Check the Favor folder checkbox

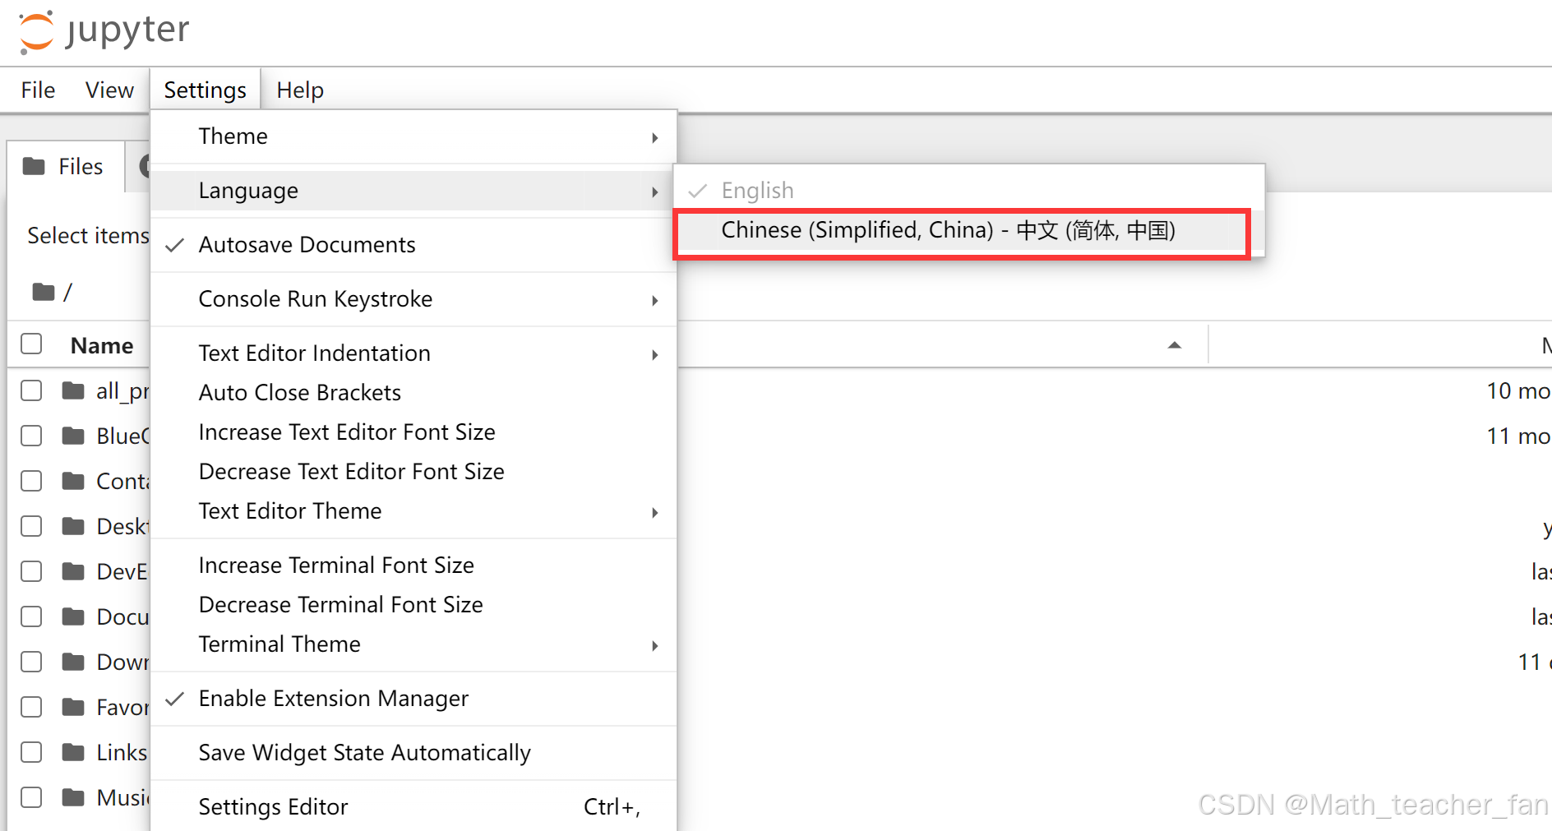point(31,707)
